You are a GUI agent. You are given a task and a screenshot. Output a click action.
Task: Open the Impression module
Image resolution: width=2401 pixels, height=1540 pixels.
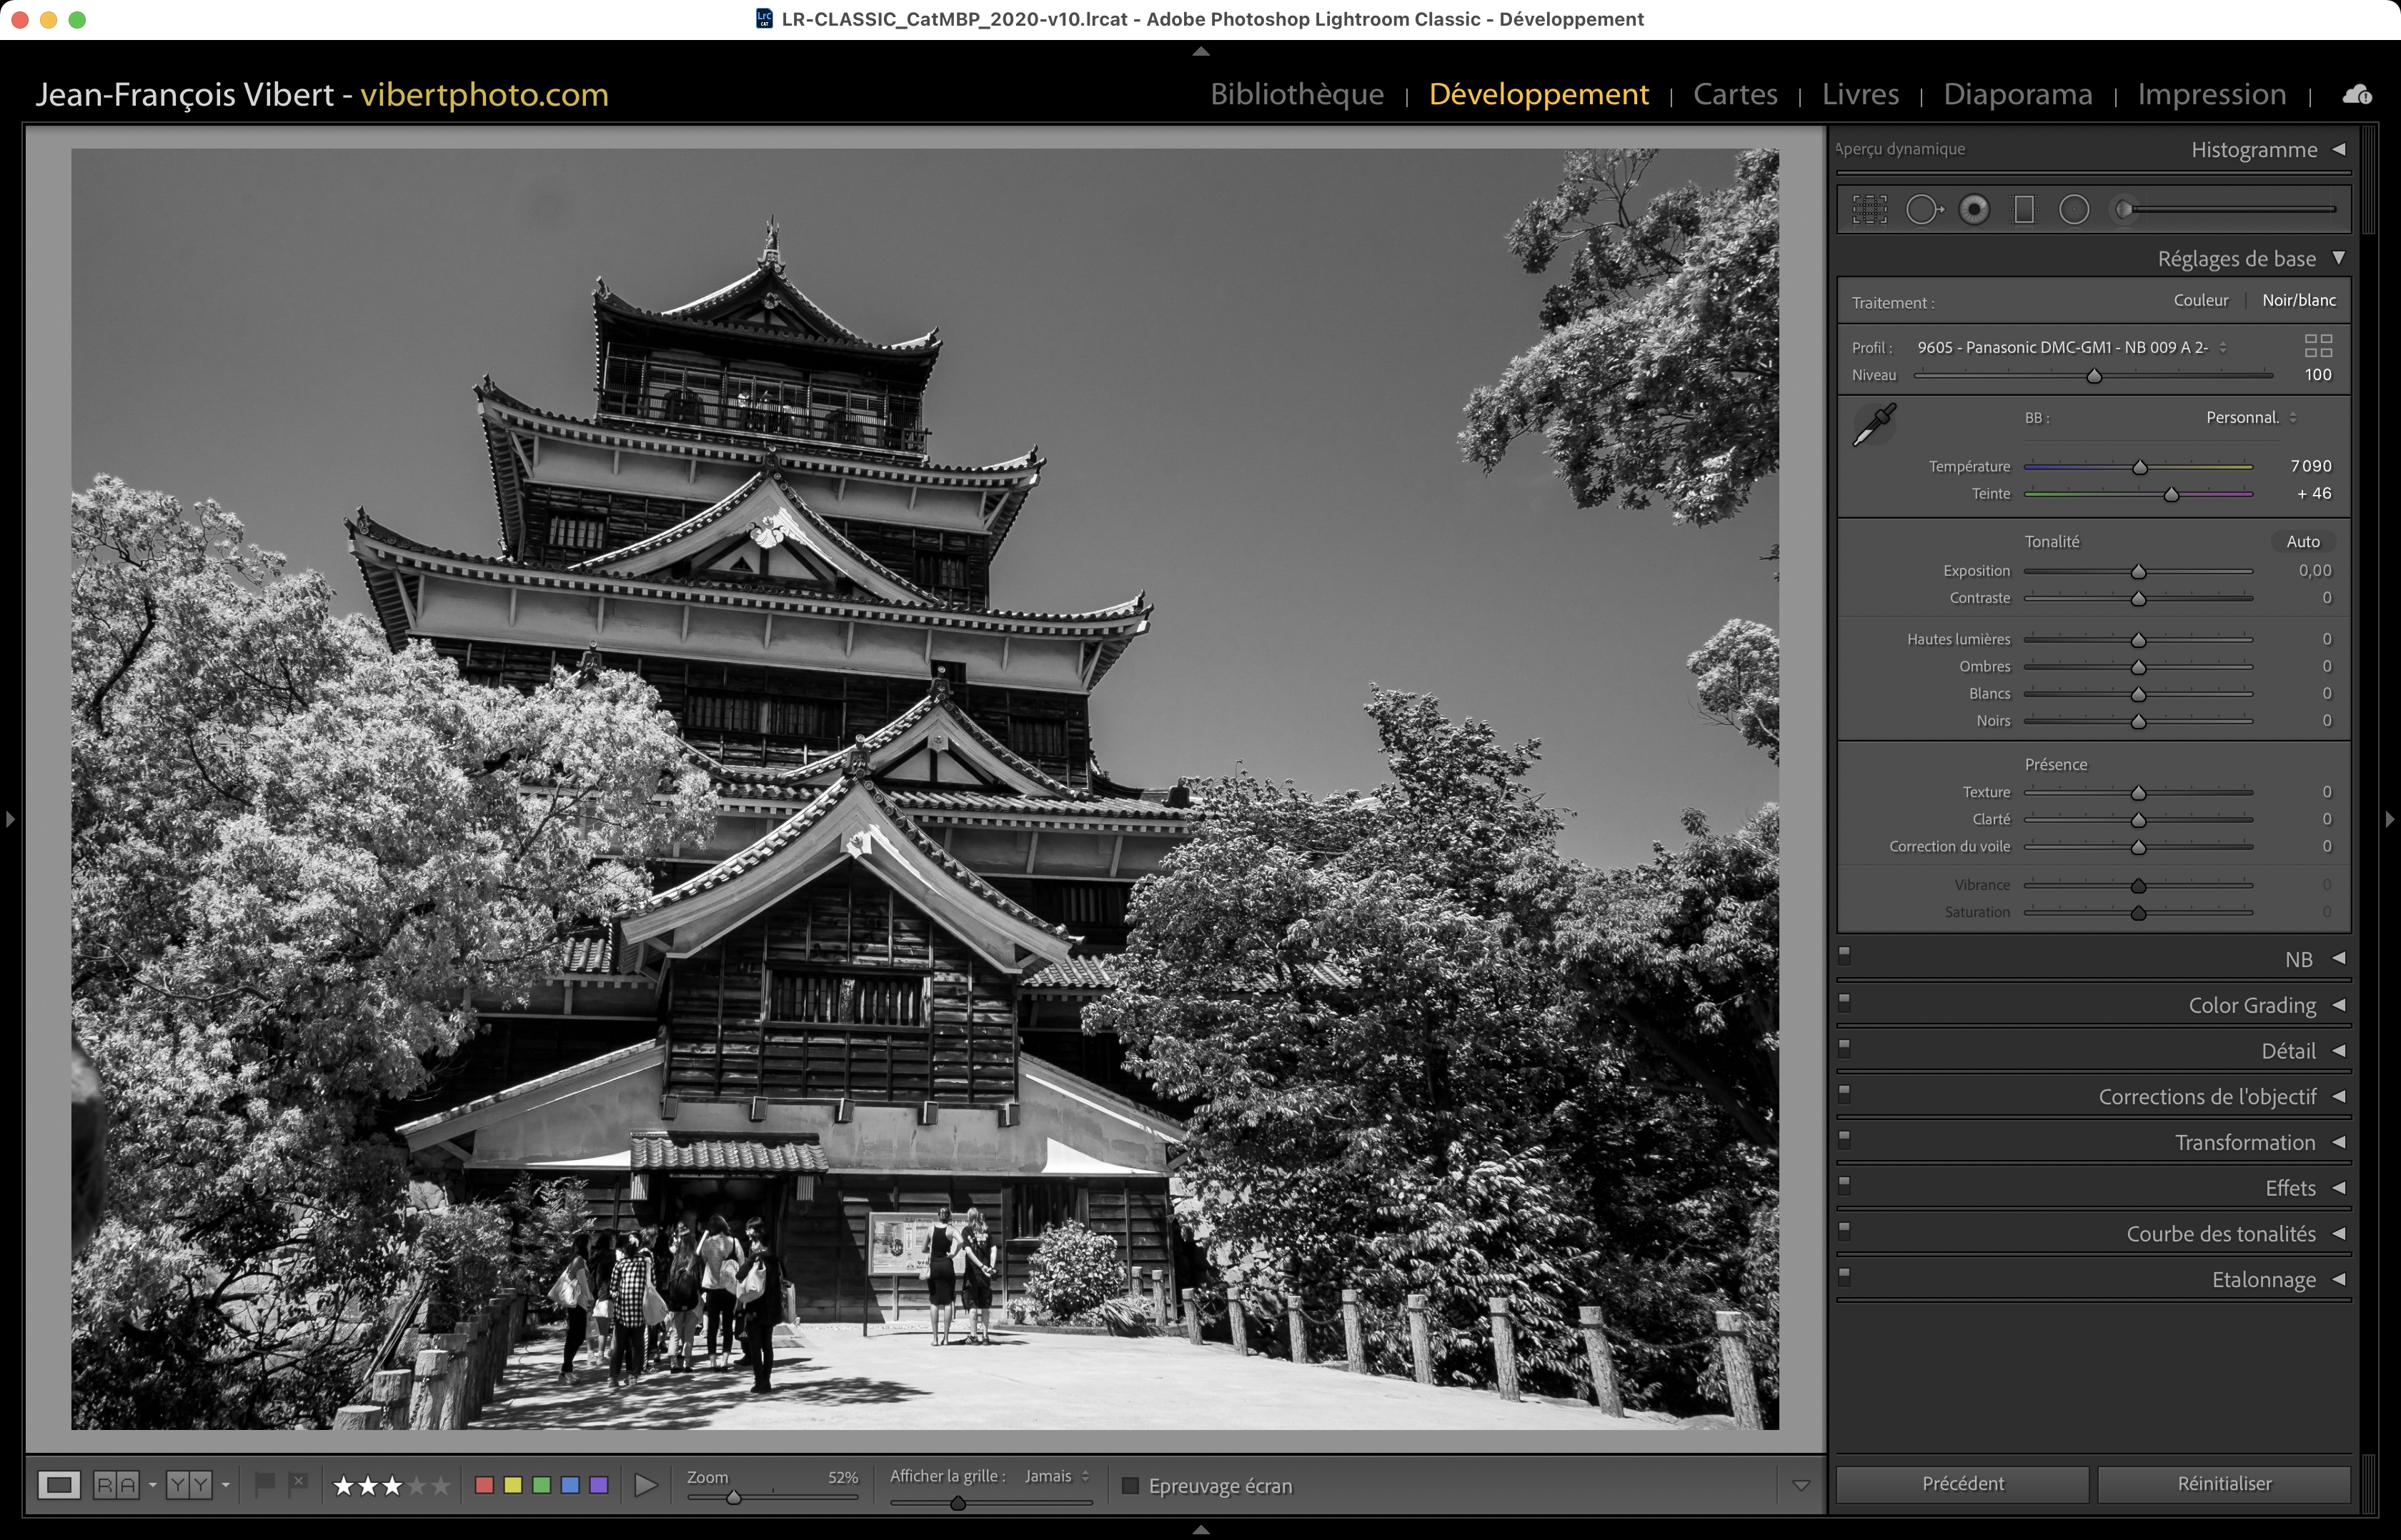(x=2211, y=94)
